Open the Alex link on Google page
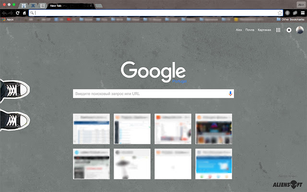 (x=239, y=30)
